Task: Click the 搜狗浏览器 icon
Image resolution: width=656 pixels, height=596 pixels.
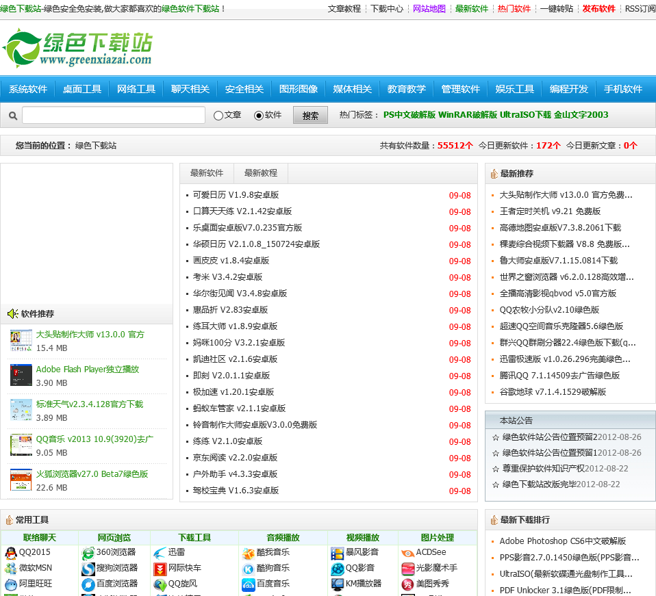Action: [x=88, y=569]
